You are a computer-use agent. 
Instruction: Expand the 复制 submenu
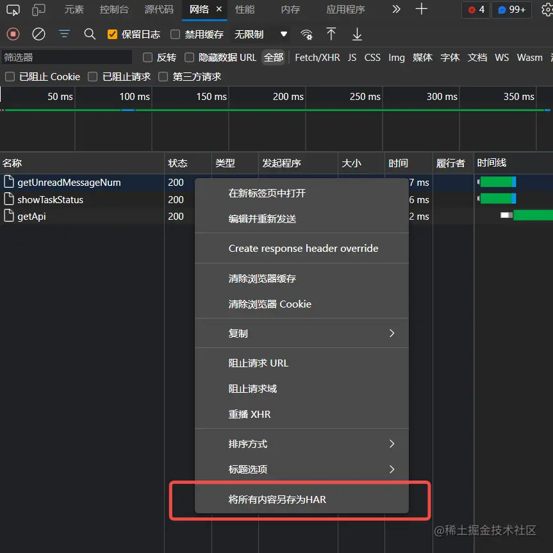coord(302,333)
